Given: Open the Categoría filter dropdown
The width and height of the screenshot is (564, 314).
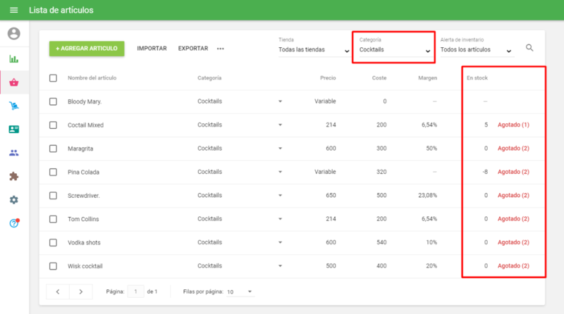Looking at the screenshot, I should [394, 51].
